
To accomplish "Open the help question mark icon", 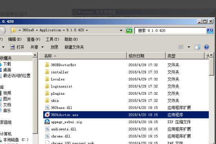I will click(207, 47).
